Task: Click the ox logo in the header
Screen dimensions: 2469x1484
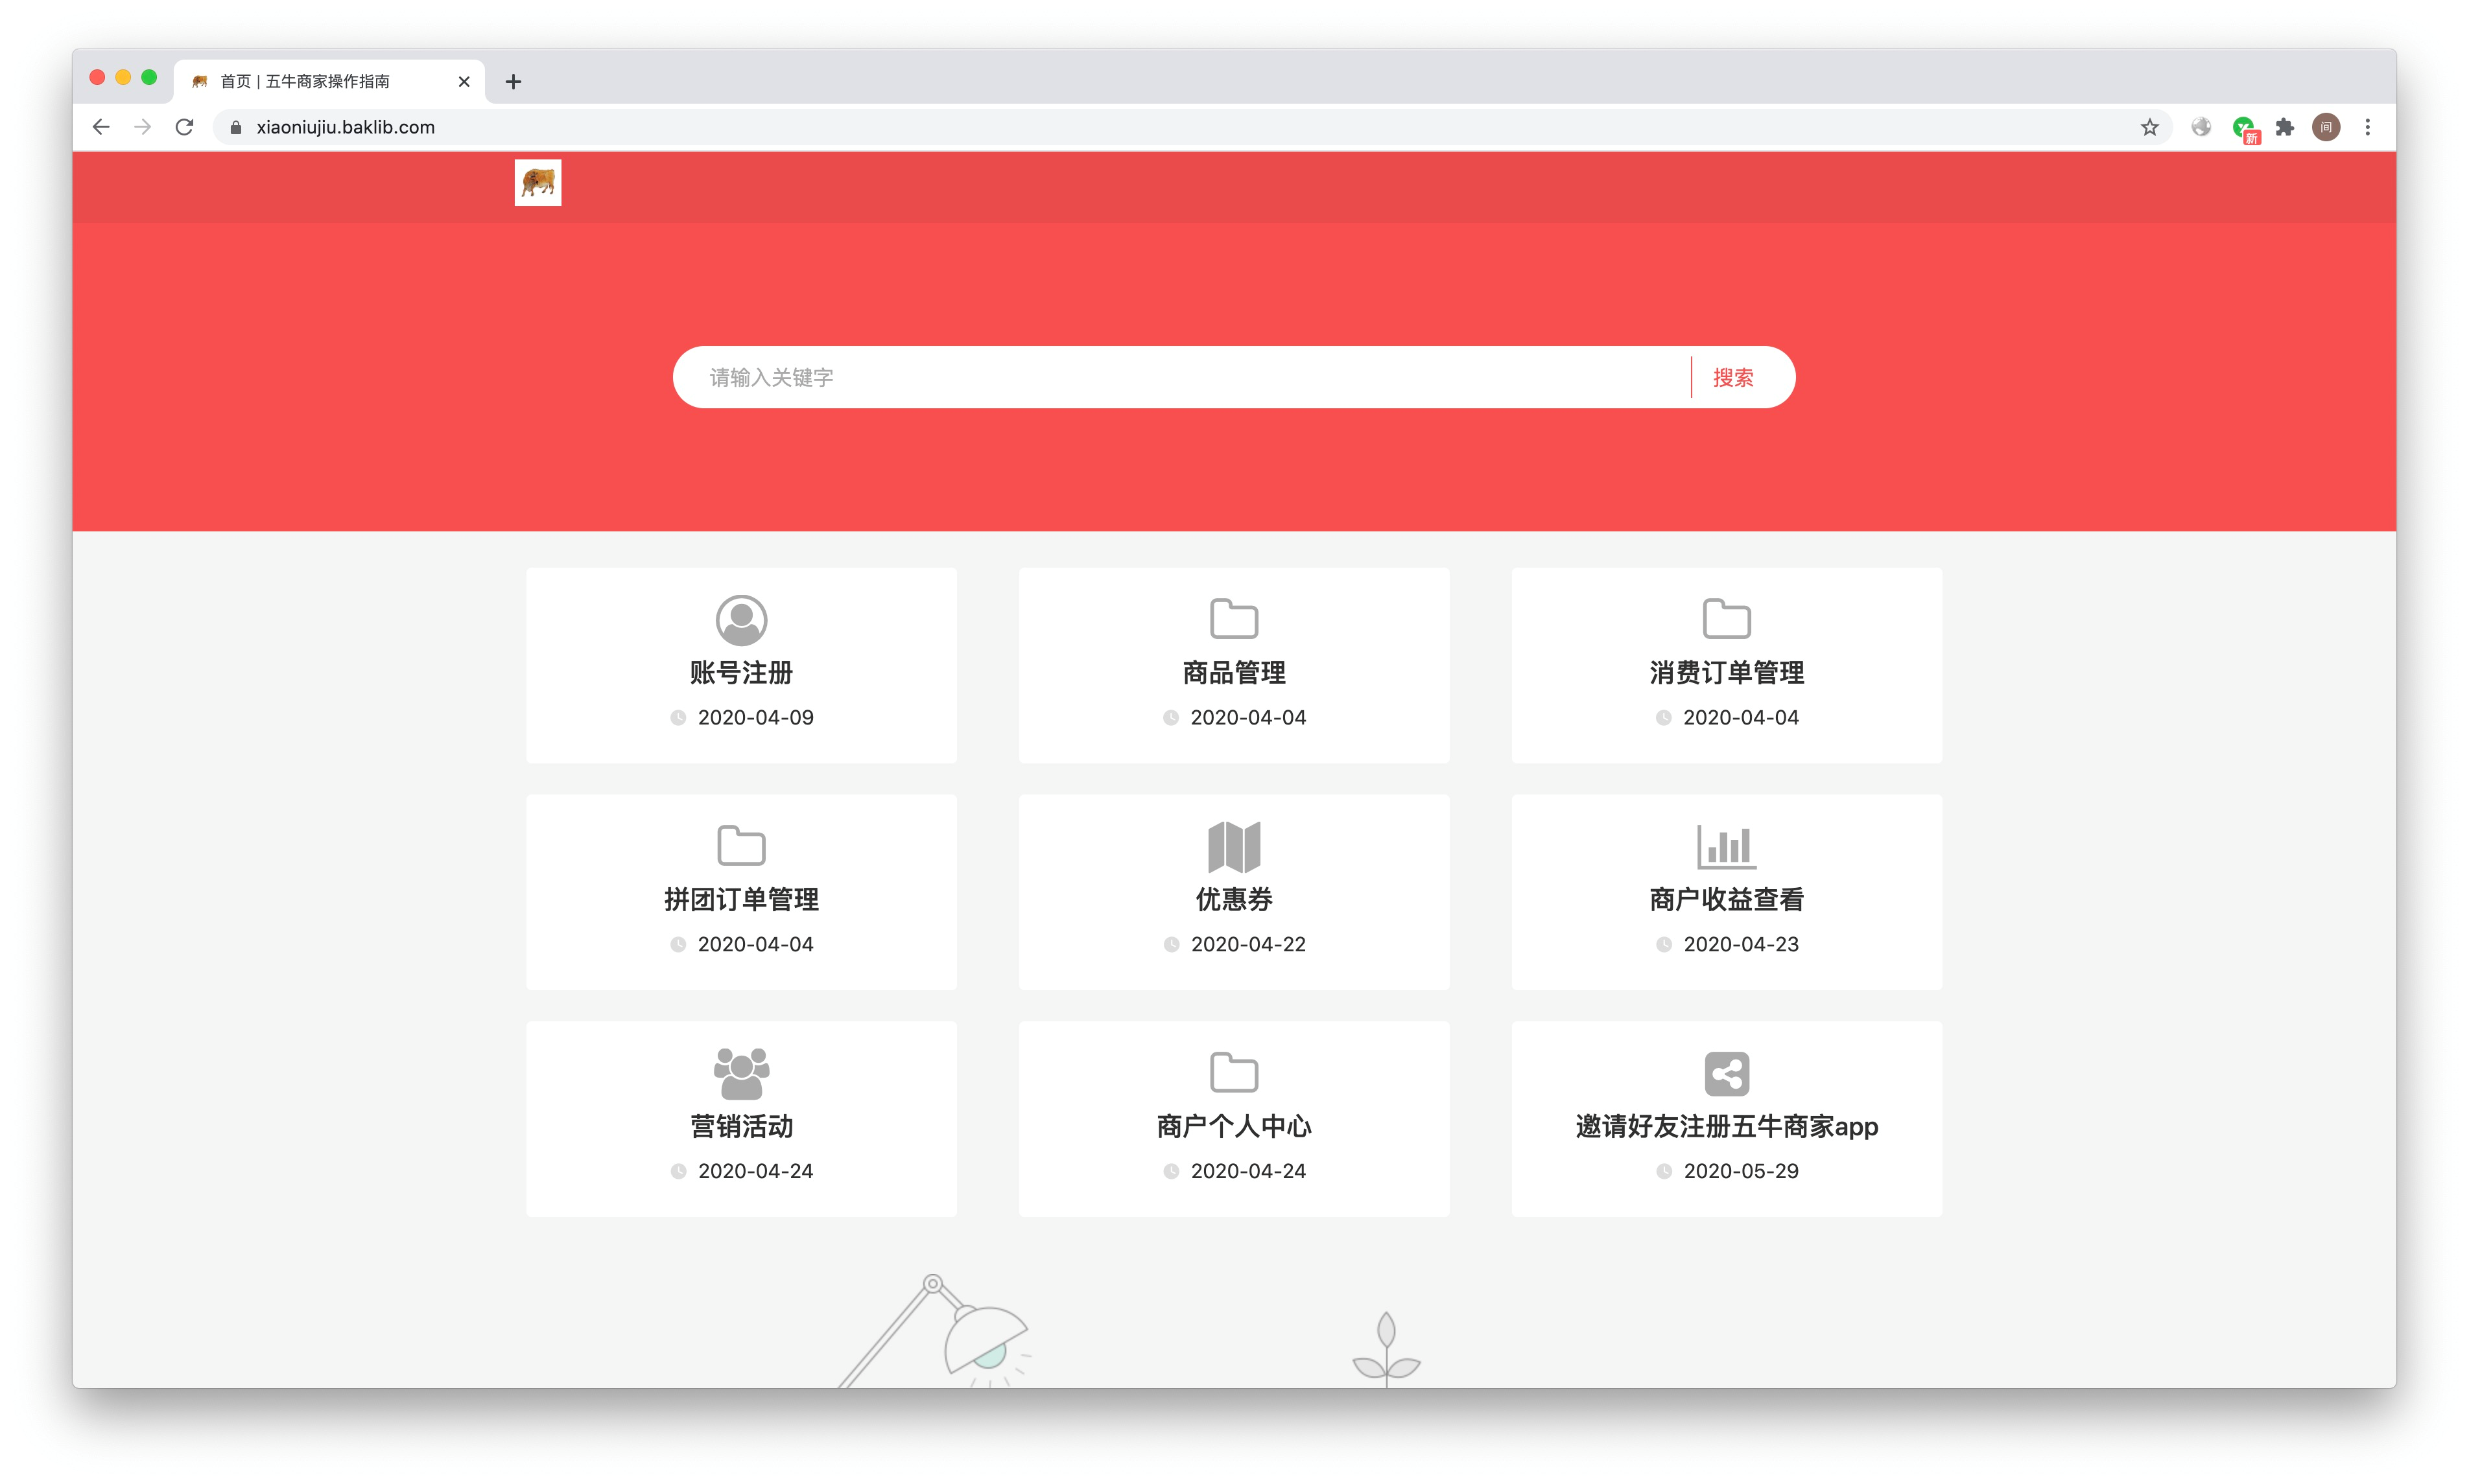Action: click(x=538, y=183)
